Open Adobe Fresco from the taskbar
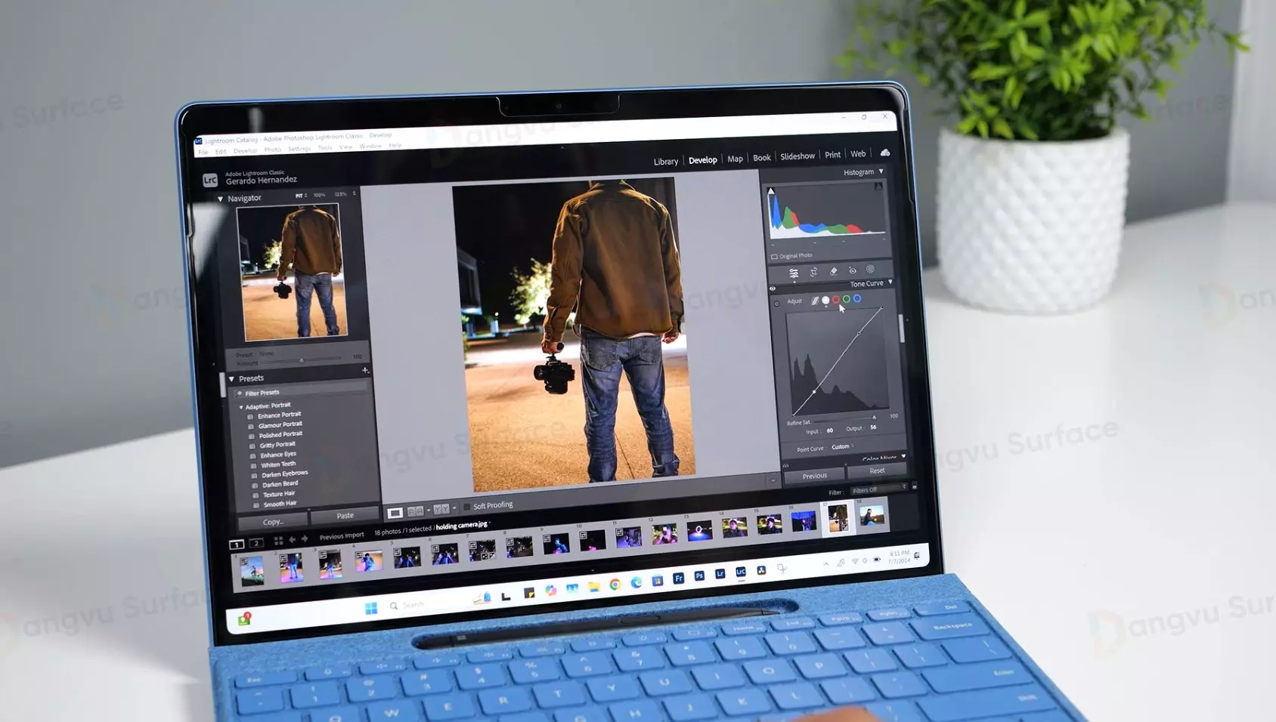Image resolution: width=1276 pixels, height=722 pixels. click(678, 578)
